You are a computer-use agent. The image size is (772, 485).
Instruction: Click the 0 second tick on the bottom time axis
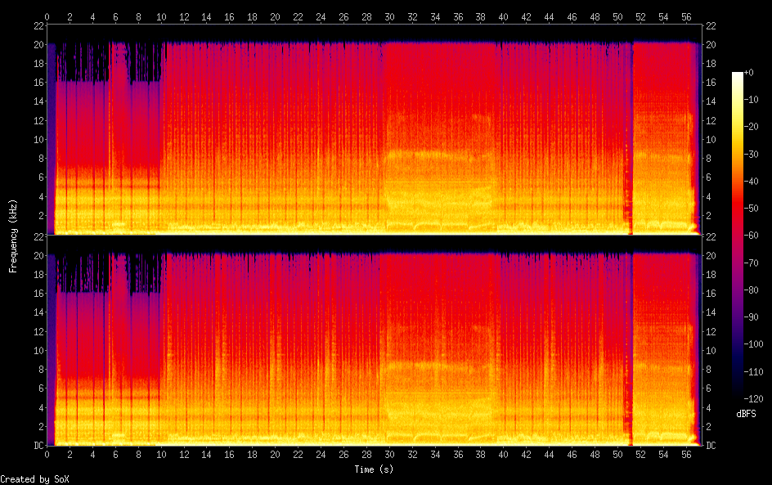click(47, 455)
